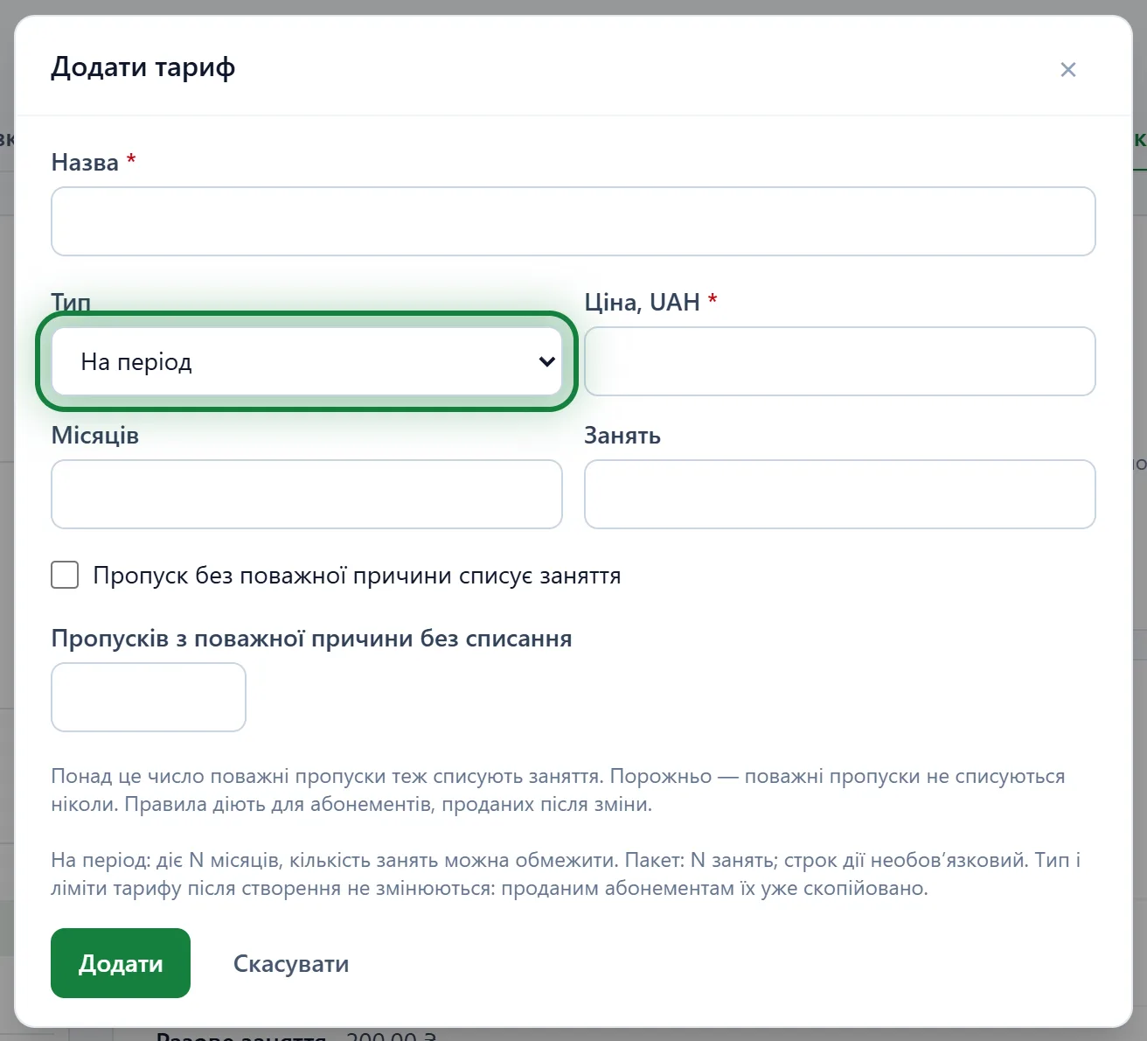Viewport: 1147px width, 1041px height.
Task: Click the Назва text field
Action: click(x=573, y=221)
